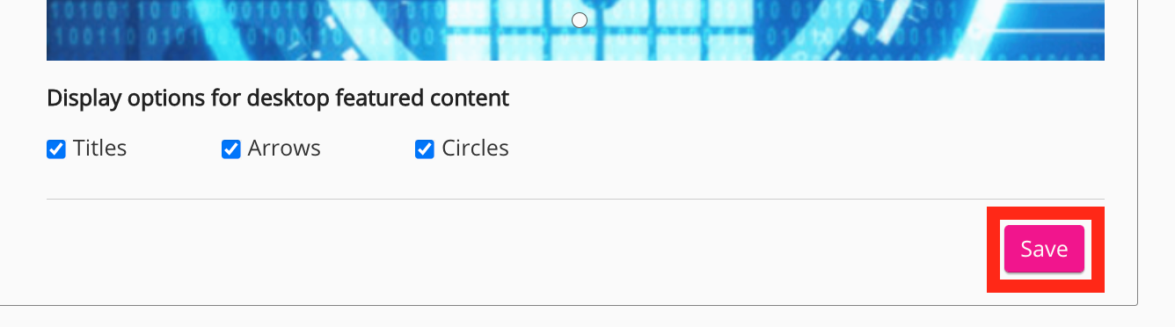Click the 'Display options for desktop featured content' heading
The image size is (1175, 327).
278,98
